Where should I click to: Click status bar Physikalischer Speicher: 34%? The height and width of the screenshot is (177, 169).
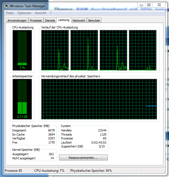coord(91,171)
